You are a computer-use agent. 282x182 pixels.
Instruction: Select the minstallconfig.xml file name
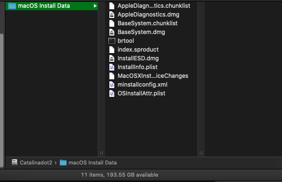[x=142, y=85]
